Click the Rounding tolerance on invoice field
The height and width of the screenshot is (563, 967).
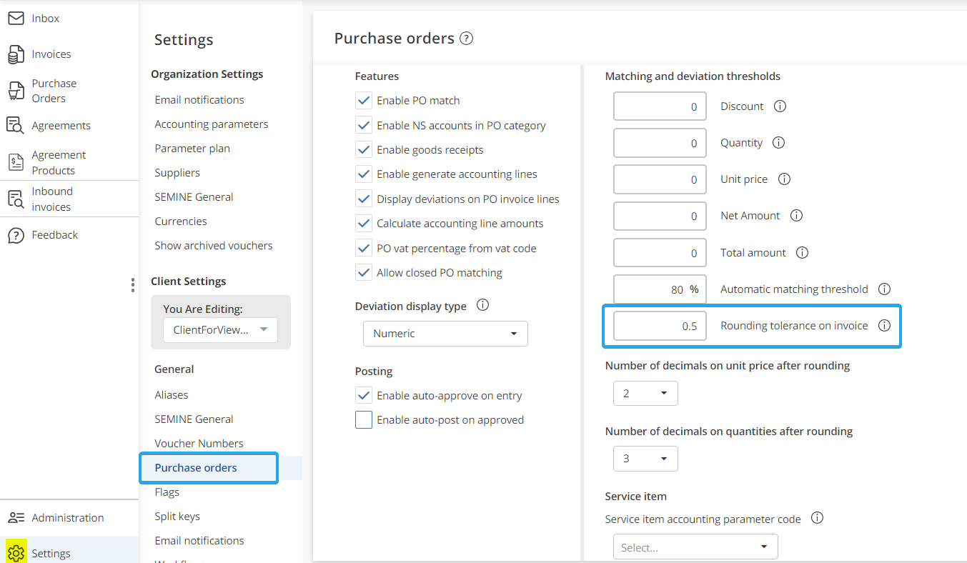660,326
